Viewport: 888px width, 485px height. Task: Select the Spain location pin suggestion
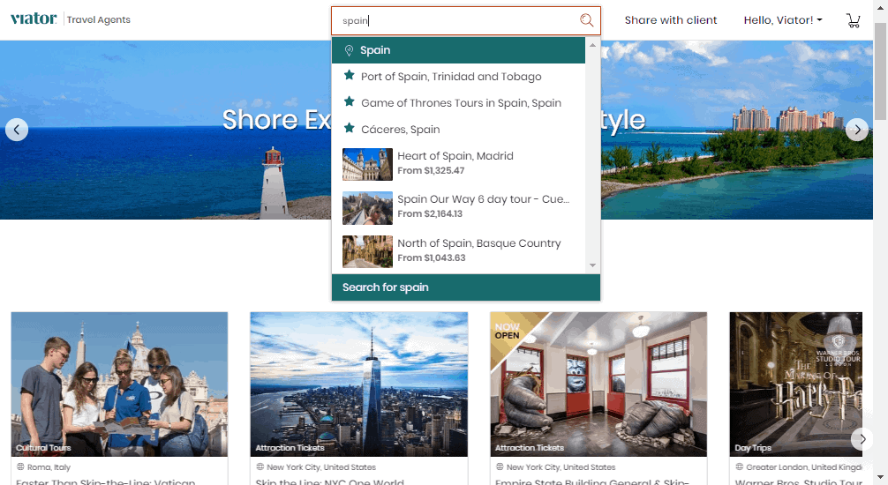coord(458,50)
